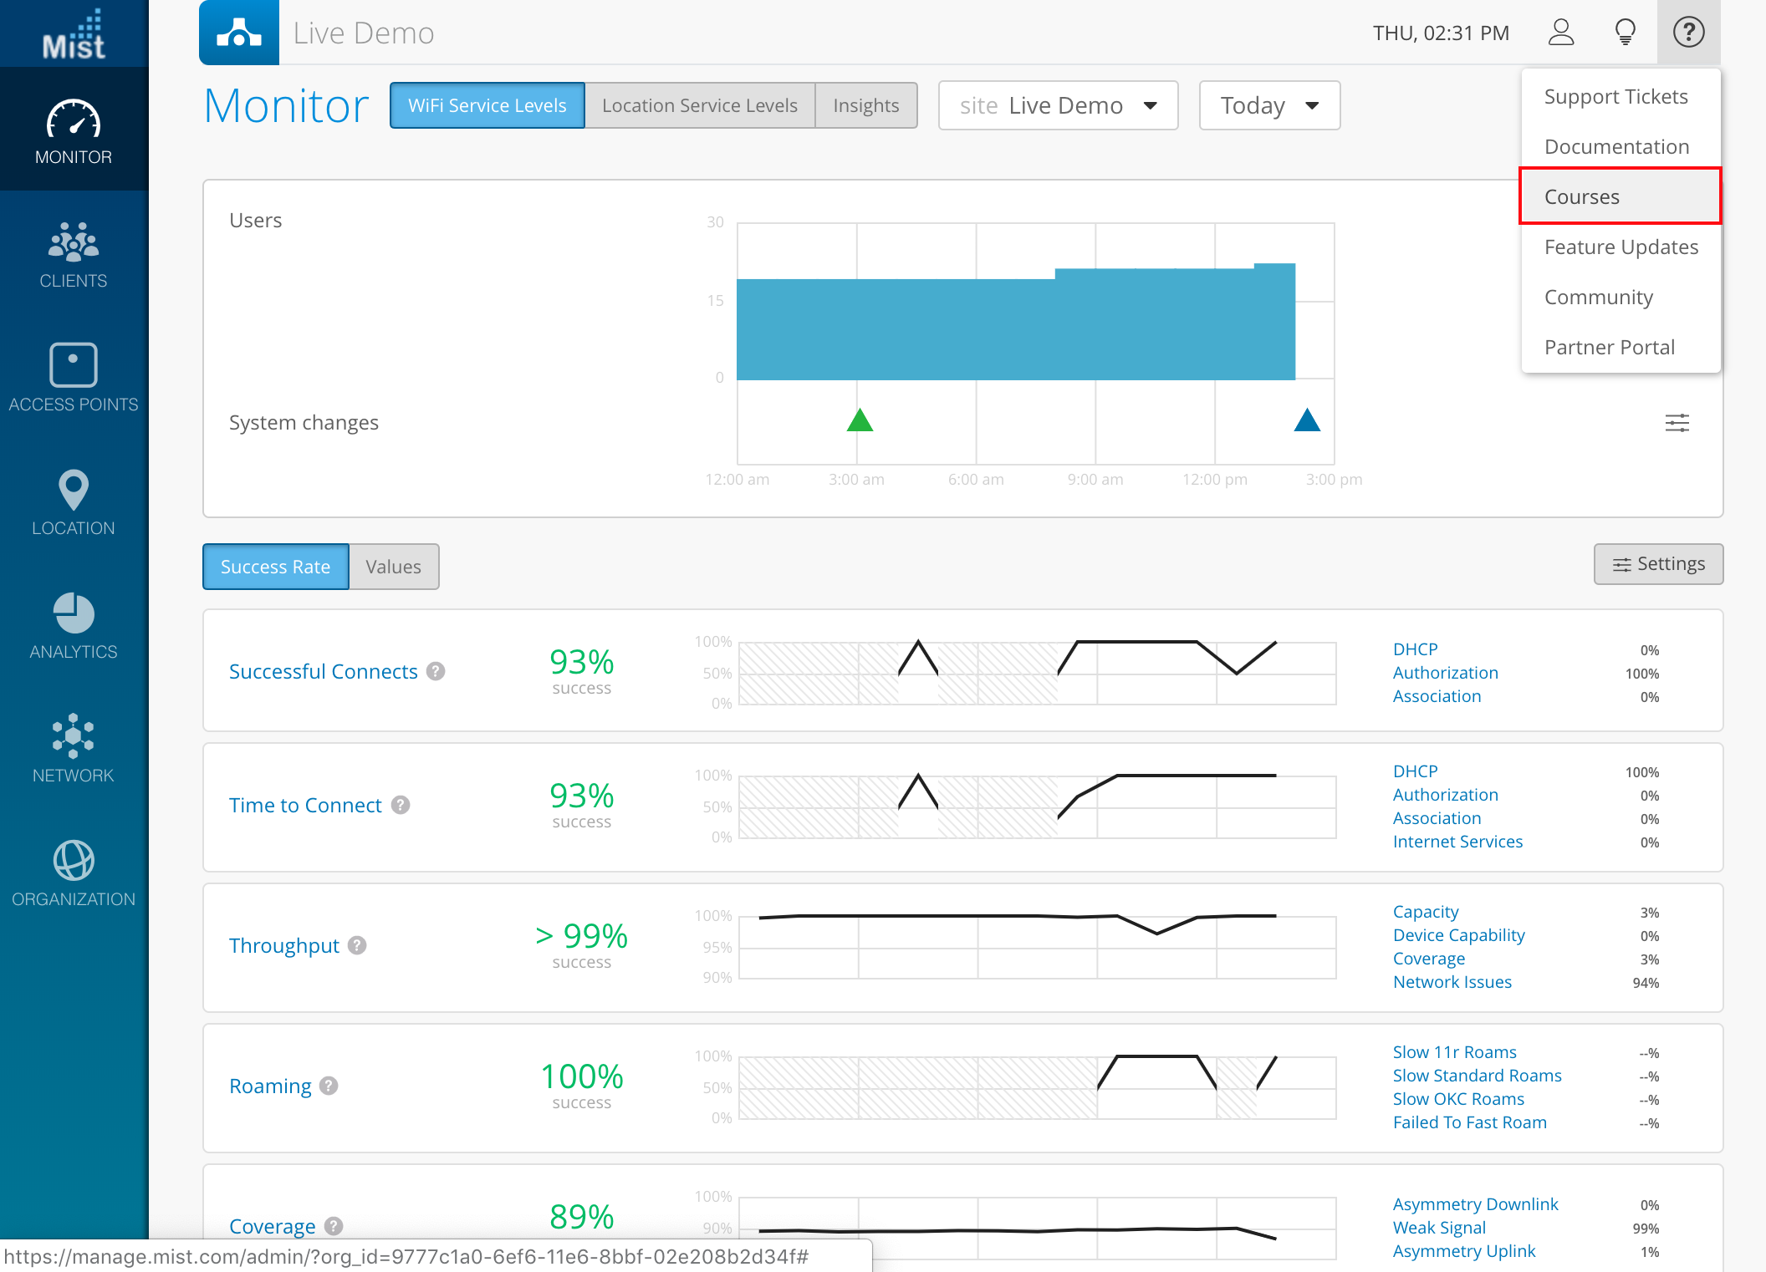Switch to Values toggle

(x=393, y=567)
